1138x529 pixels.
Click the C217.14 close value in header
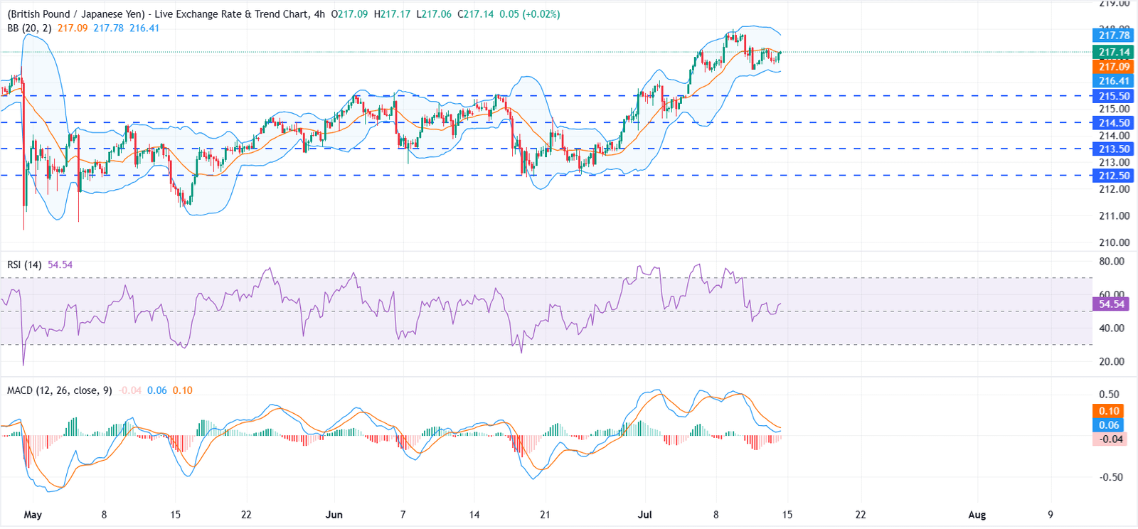[475, 14]
